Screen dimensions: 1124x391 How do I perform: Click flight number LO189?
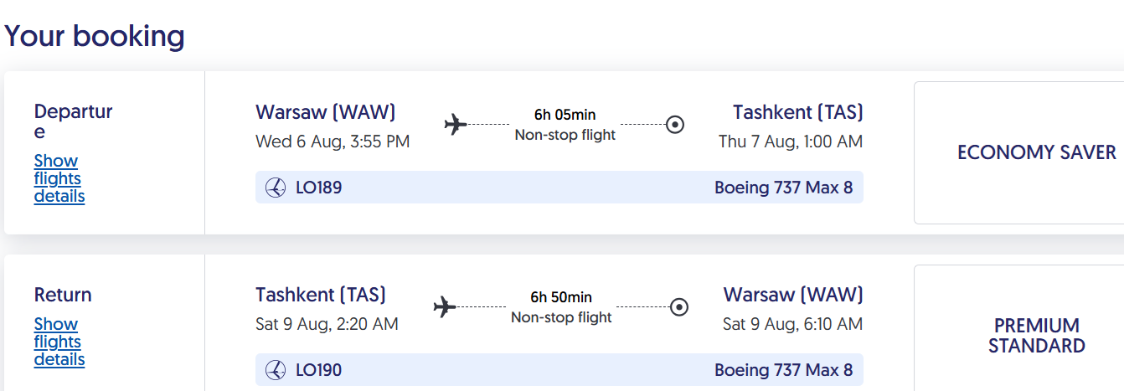[319, 188]
